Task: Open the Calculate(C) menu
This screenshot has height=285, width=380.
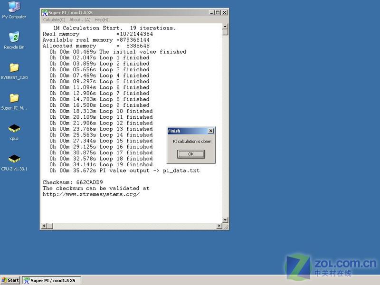Action: pyautogui.click(x=54, y=19)
